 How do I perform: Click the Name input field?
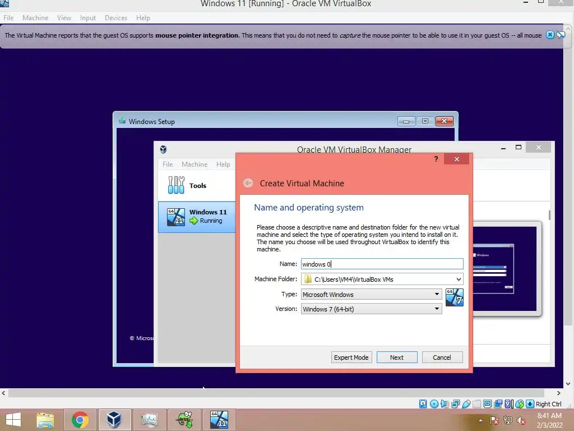click(382, 264)
